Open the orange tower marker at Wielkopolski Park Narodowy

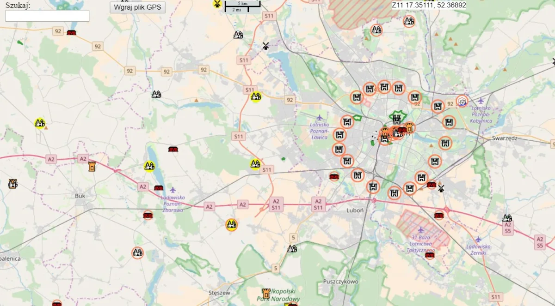point(266,293)
